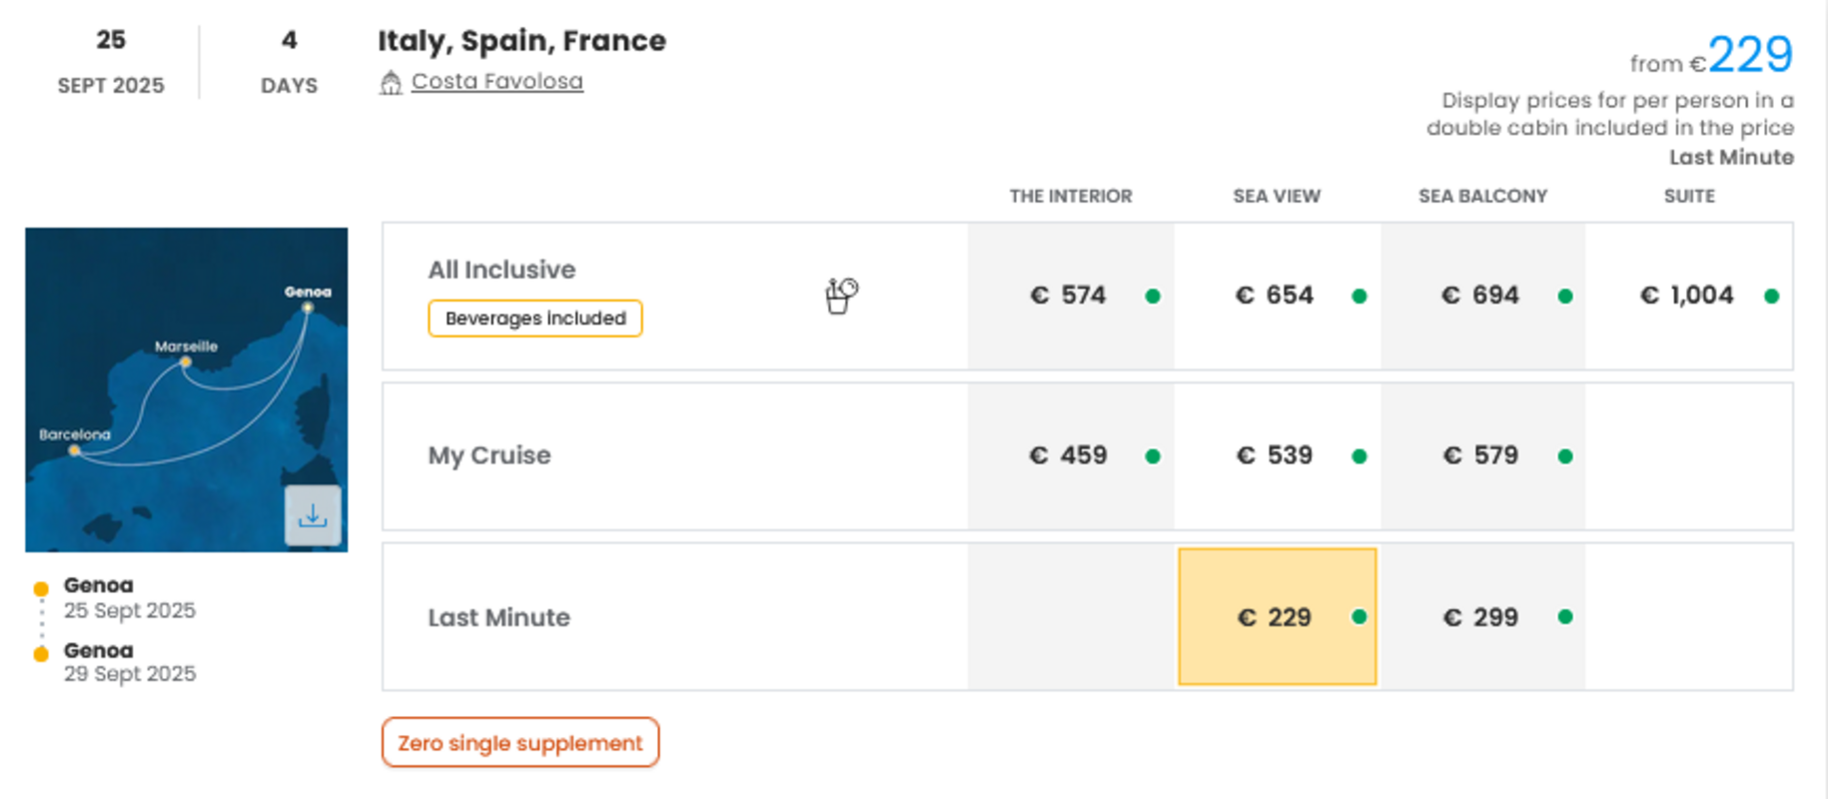
Task: Choose All Inclusive Suite € 1,004
Action: point(1689,296)
